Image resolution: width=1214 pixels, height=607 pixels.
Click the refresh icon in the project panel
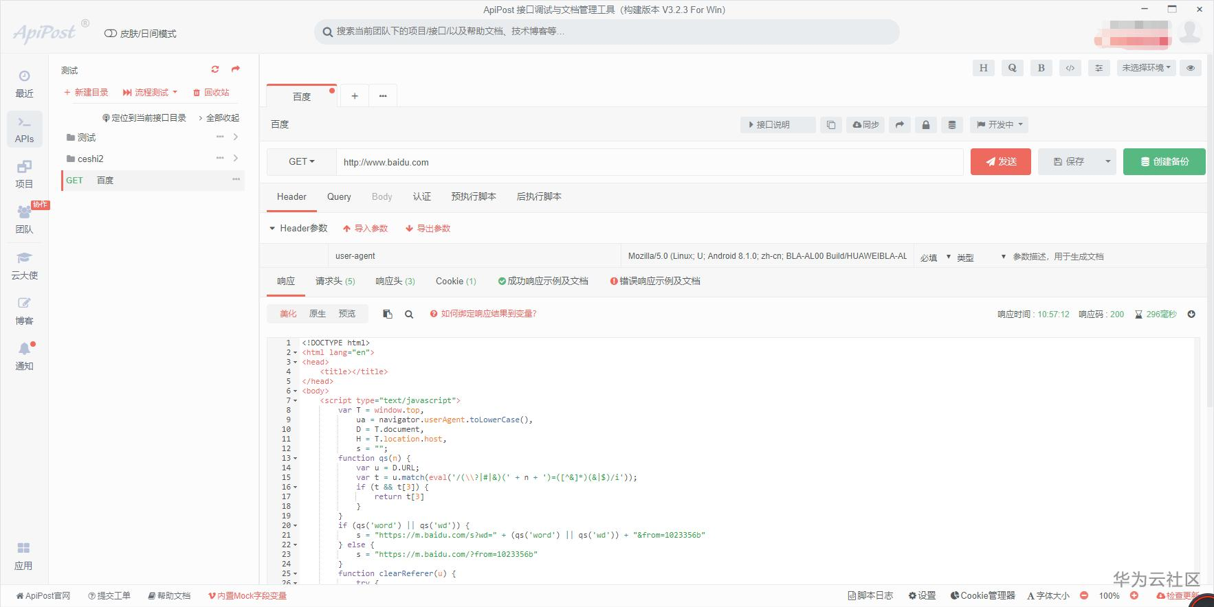point(215,69)
